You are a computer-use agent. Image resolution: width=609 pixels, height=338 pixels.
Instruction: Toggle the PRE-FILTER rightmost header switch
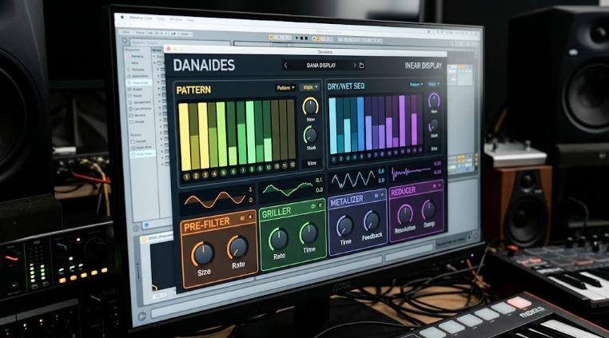pyautogui.click(x=250, y=217)
